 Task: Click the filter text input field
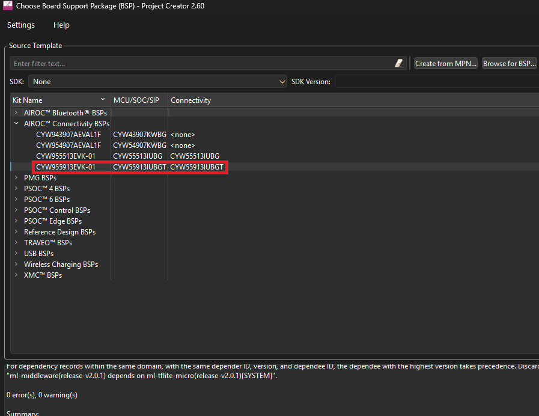pyautogui.click(x=202, y=63)
